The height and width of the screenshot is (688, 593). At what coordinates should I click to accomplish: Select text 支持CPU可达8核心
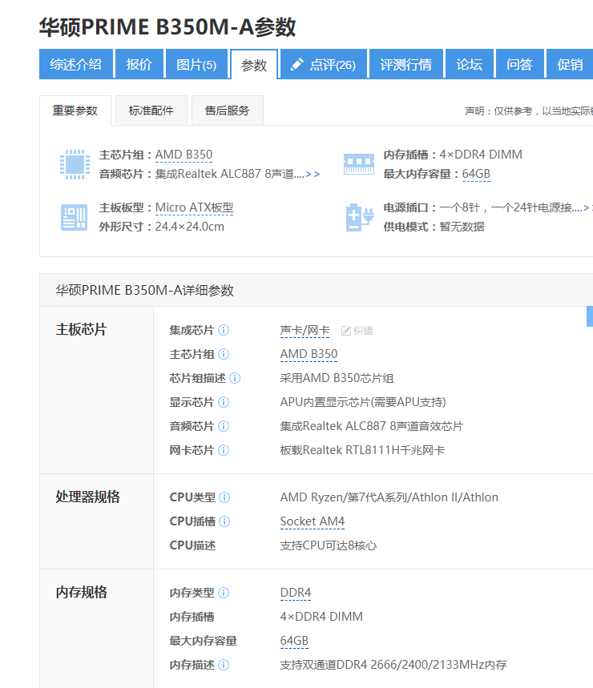pyautogui.click(x=329, y=545)
